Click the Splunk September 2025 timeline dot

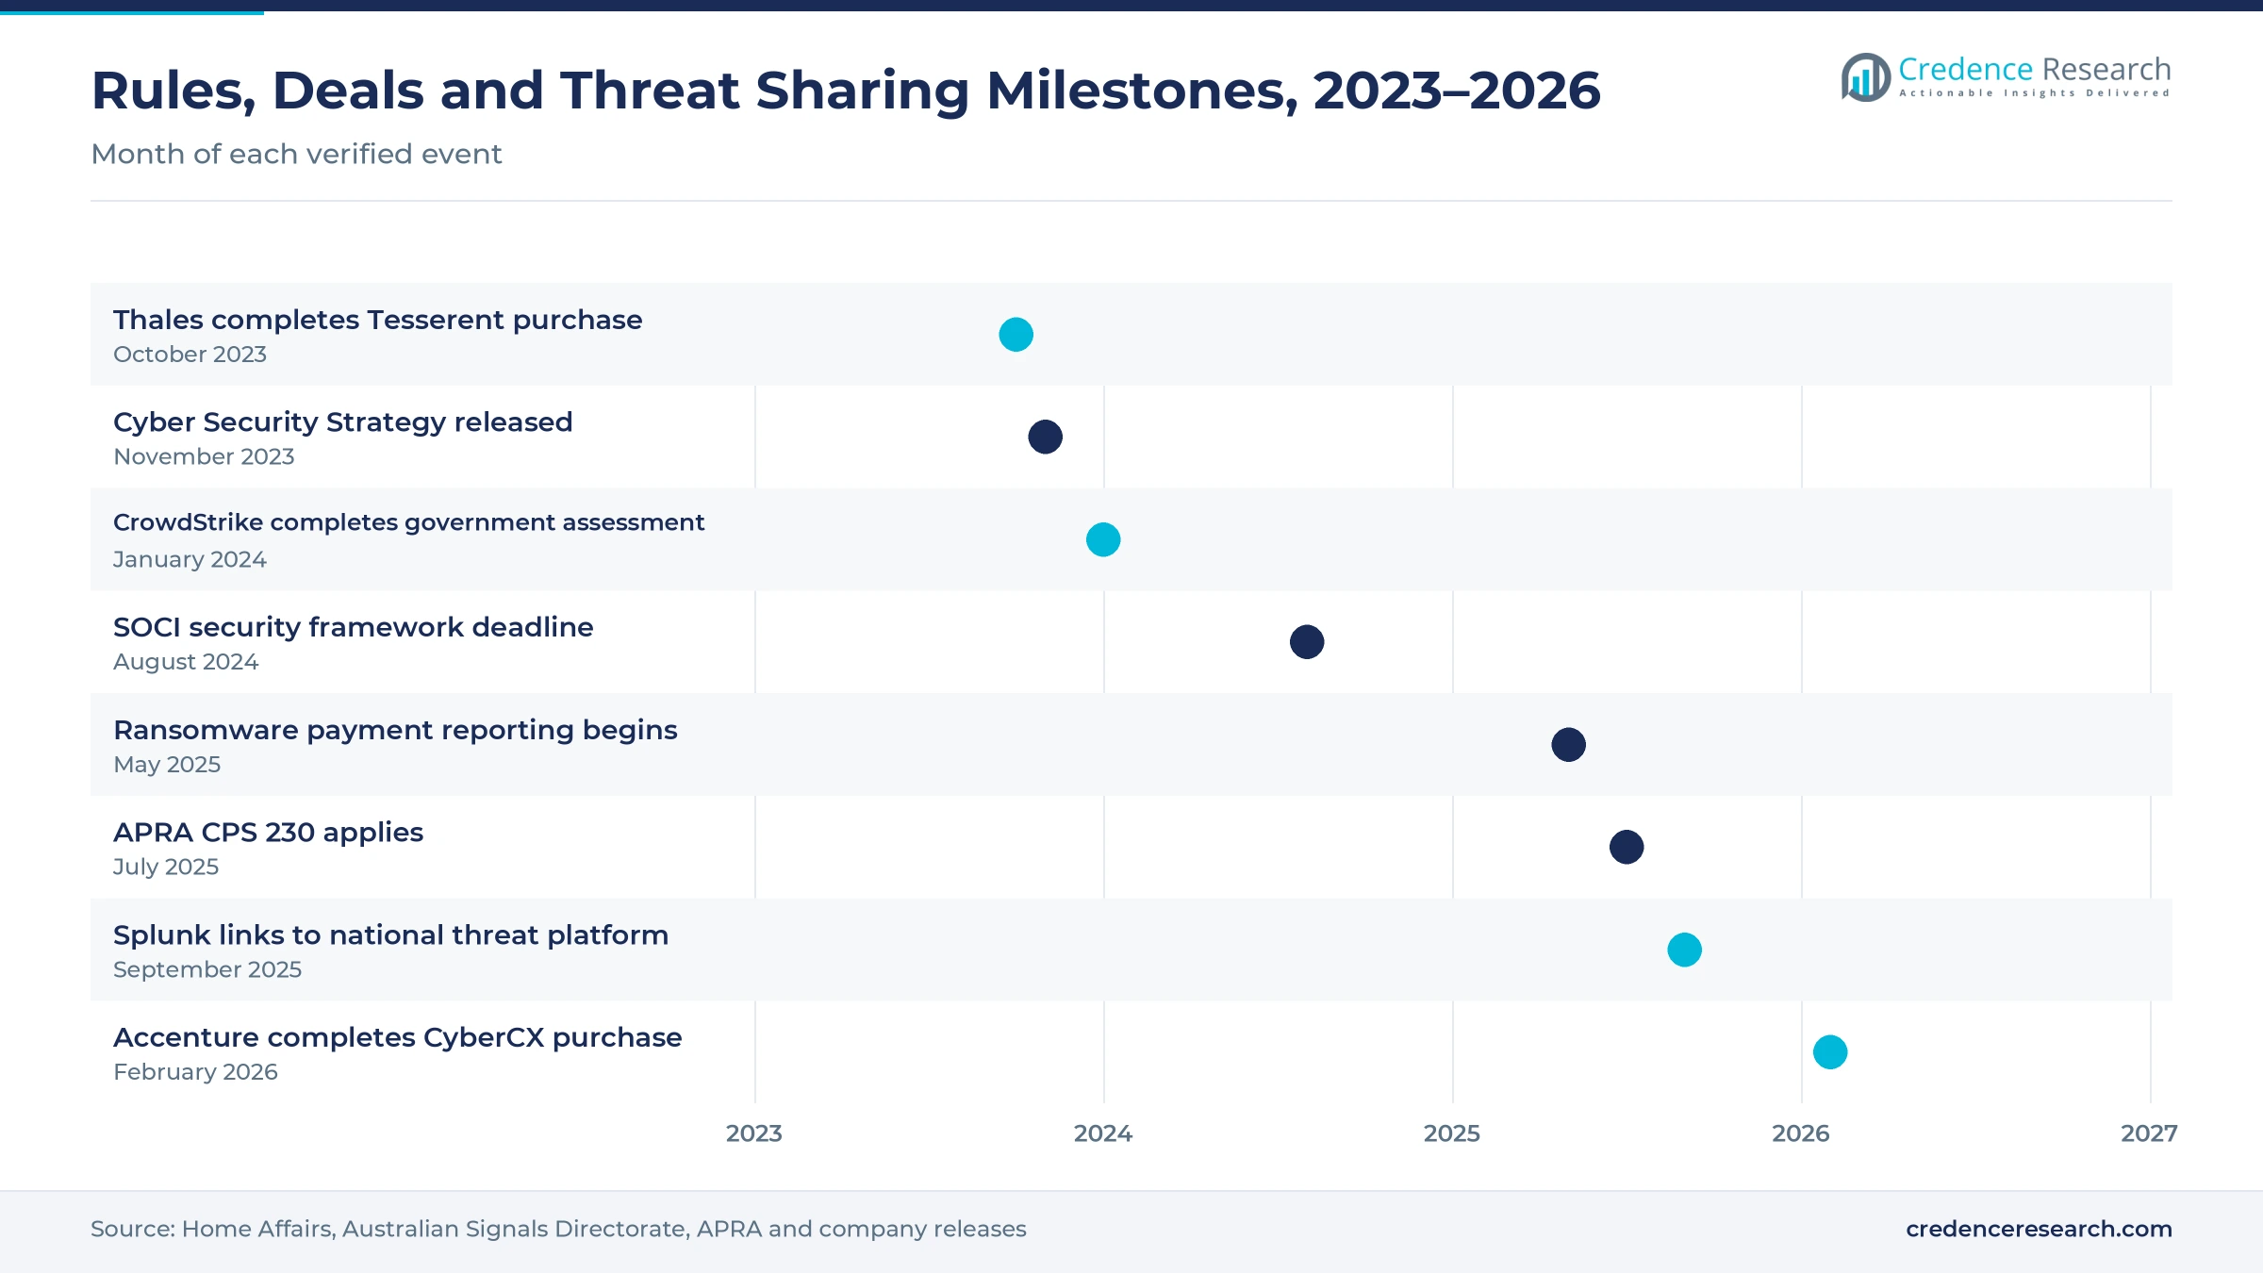tap(1684, 950)
